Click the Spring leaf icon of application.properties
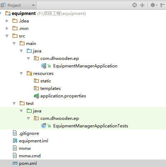The width and height of the screenshot is (166, 167). (36, 96)
